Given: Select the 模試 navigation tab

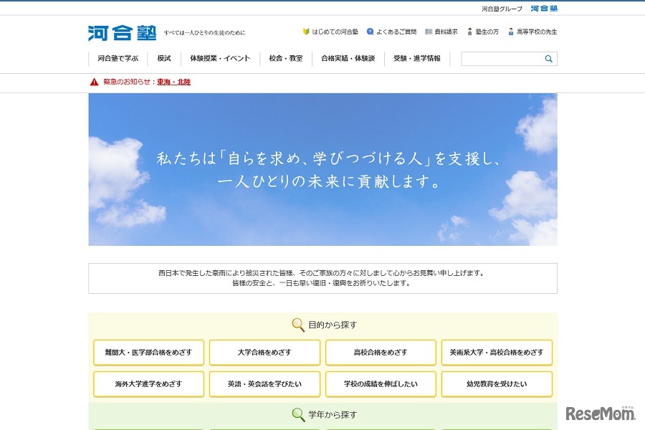Looking at the screenshot, I should coord(163,59).
